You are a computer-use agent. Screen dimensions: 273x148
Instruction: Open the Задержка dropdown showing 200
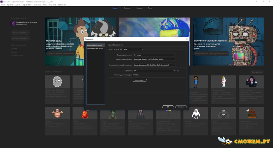154,71
